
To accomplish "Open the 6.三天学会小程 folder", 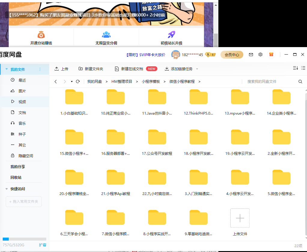I will click(74, 217).
